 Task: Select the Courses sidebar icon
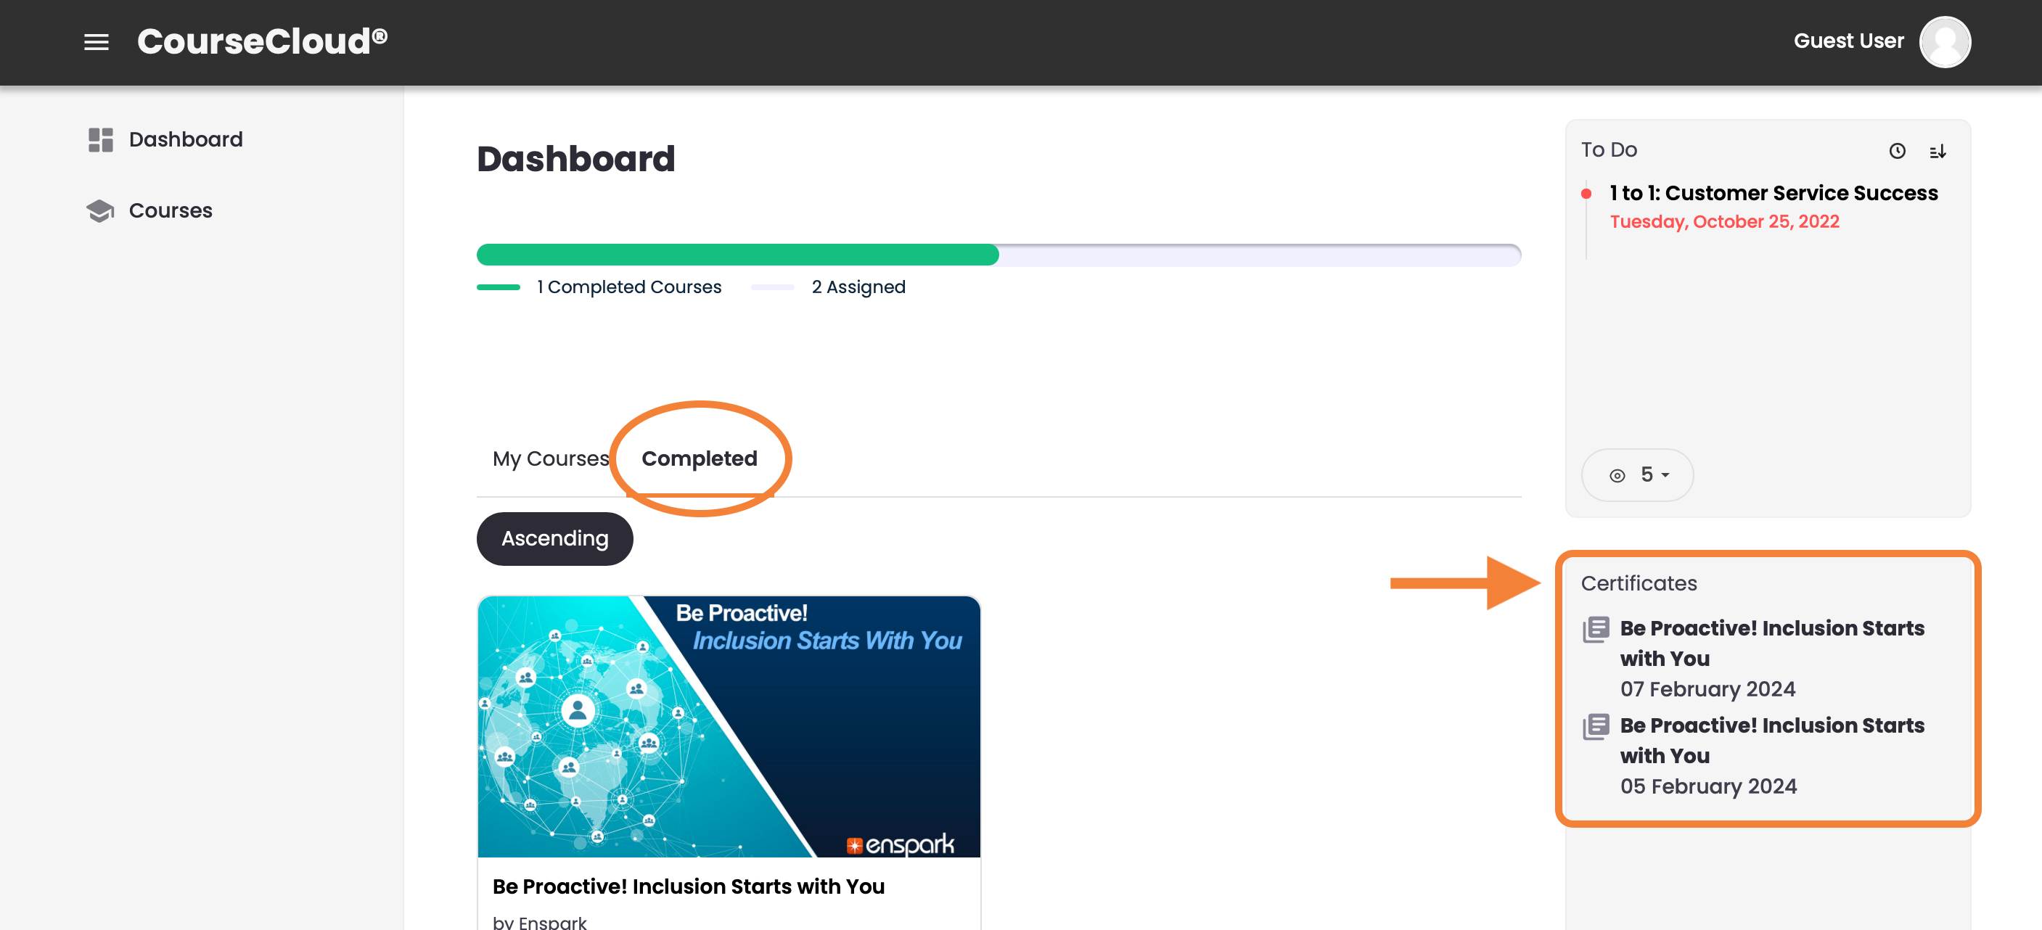[x=100, y=210]
